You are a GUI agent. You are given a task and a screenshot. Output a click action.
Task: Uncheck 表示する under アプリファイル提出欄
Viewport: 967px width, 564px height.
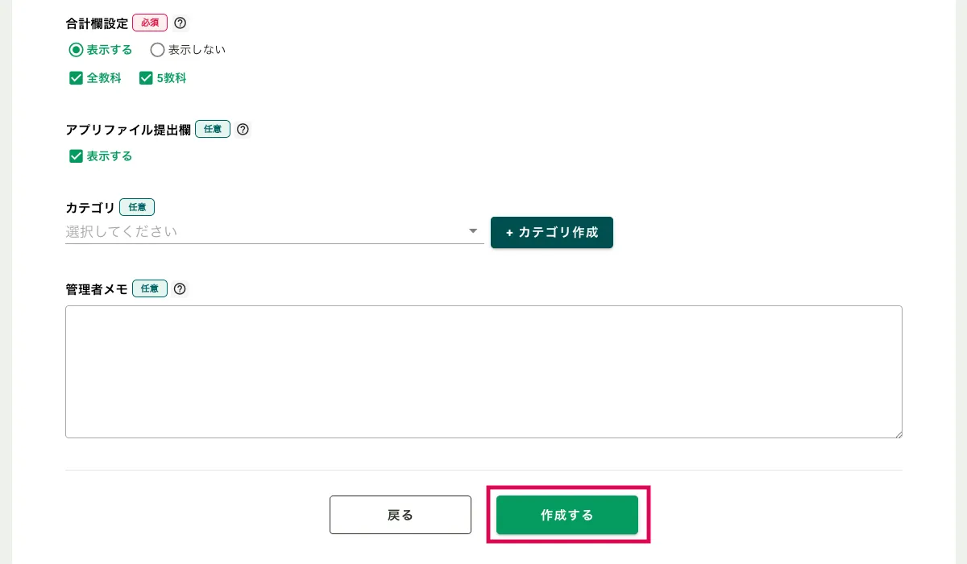77,156
